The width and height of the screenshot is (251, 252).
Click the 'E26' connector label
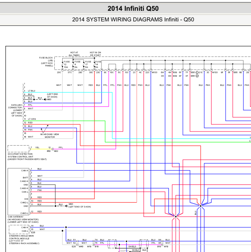pos(33,232)
